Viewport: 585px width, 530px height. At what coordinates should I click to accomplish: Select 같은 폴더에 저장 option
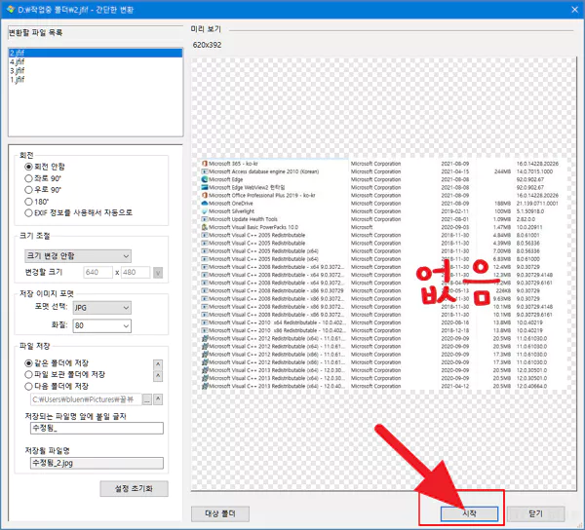(x=57, y=362)
